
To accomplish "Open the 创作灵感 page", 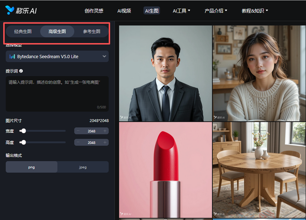I will point(94,11).
